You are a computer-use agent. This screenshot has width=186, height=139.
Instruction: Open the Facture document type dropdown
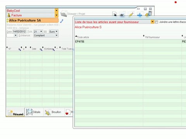57,15
